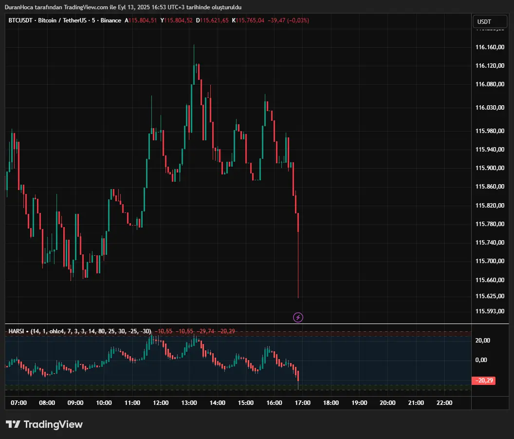The image size is (514, 439).
Task: Click the 115.820,00 price axis label
Action: [x=490, y=206]
